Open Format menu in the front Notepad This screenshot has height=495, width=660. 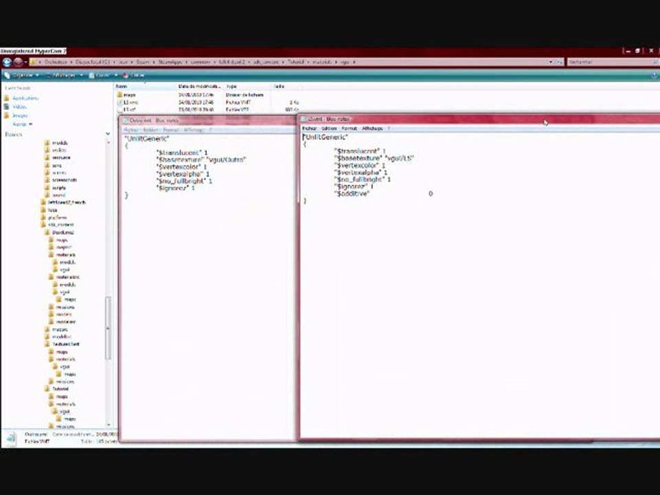(x=349, y=129)
